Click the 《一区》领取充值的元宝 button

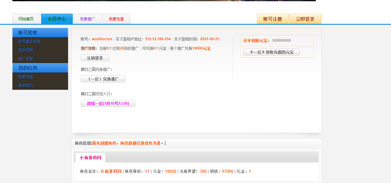click(272, 52)
